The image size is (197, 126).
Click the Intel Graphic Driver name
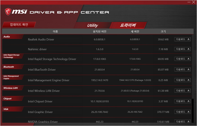(x=40, y=112)
